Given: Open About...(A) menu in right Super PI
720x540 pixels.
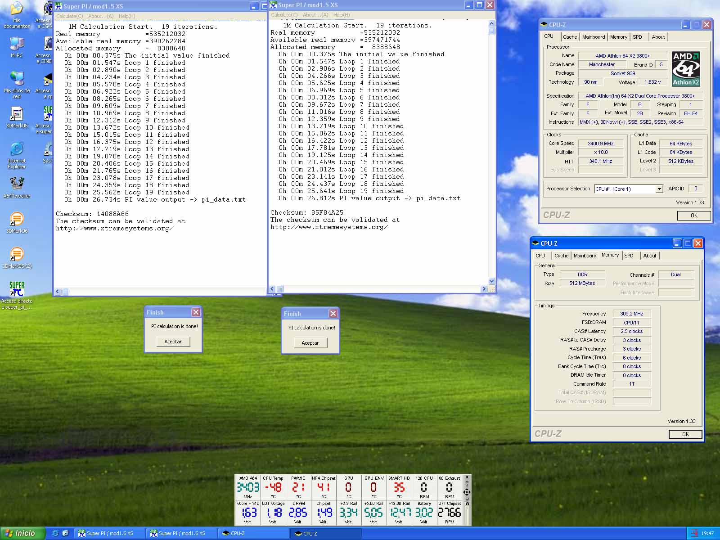Looking at the screenshot, I should pos(315,15).
